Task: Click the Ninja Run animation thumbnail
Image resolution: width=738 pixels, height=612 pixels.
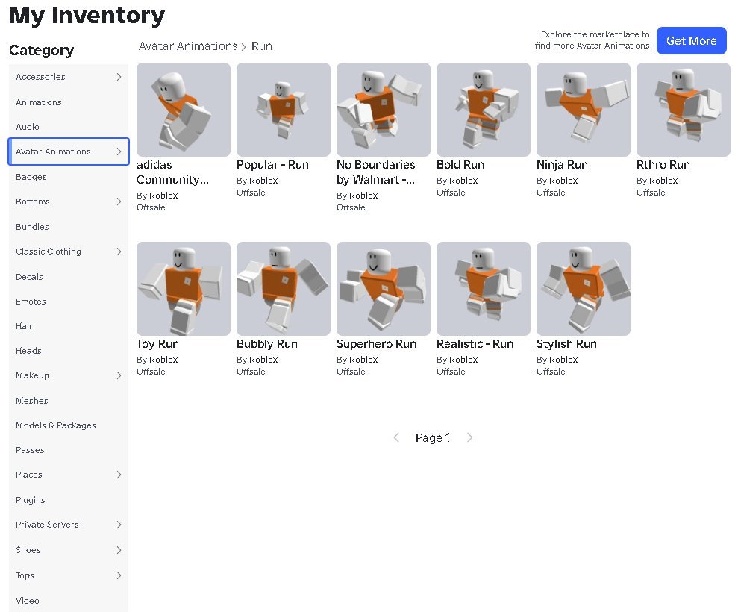Action: coord(584,110)
